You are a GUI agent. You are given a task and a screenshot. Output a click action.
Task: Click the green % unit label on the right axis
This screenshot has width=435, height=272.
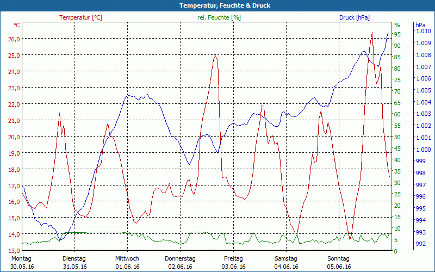(x=397, y=25)
